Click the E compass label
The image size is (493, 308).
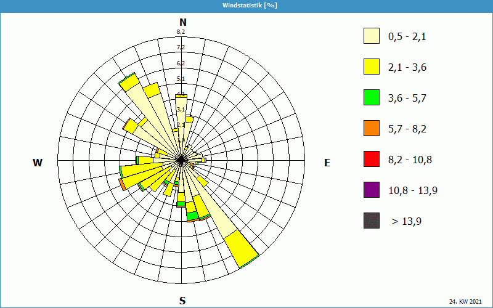click(327, 163)
